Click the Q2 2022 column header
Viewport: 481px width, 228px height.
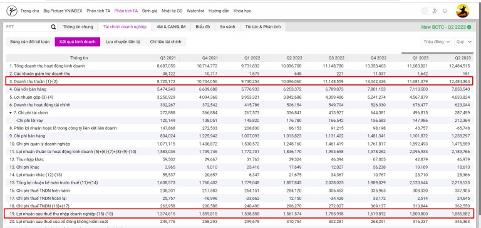point(294,58)
